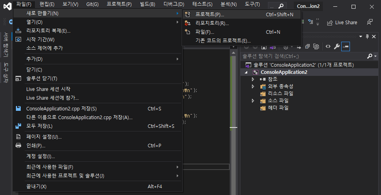
Task: Expand 최근에 사용한 파일(F) submenu
Action: (x=97, y=167)
